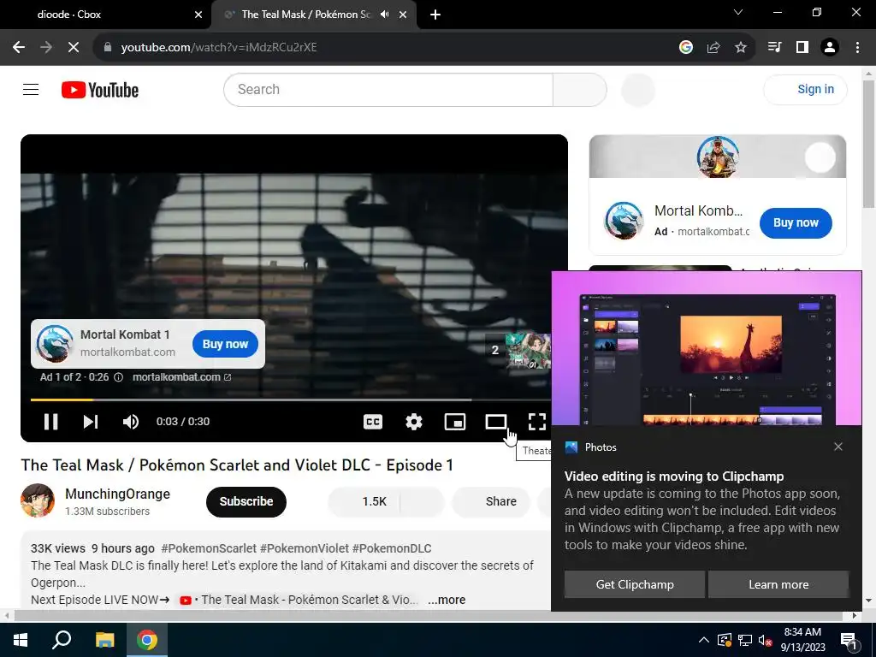Click Buy now in sidebar ad card
The image size is (876, 657).
(796, 223)
